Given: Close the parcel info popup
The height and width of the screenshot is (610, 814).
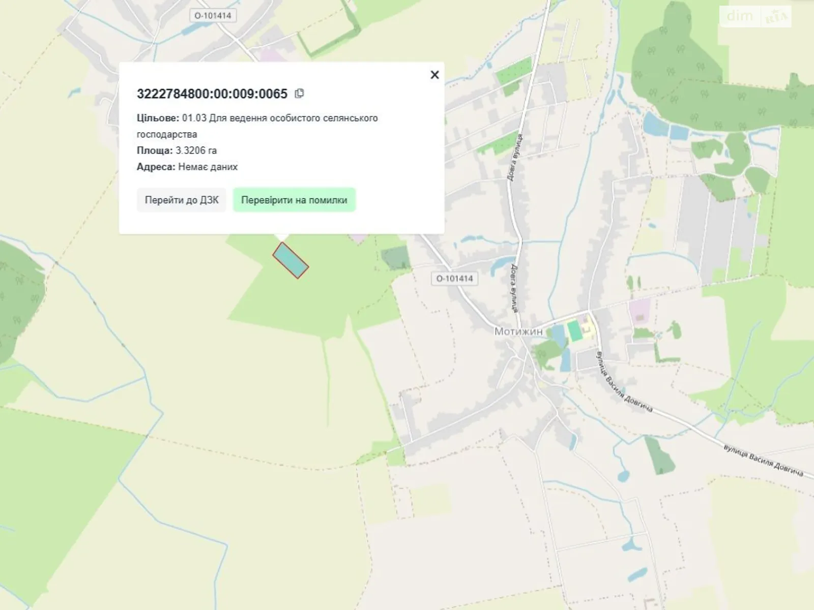Looking at the screenshot, I should click(434, 75).
